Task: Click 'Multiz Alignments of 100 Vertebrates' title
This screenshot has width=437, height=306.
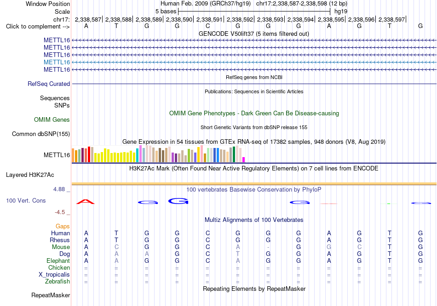Action: pyautogui.click(x=254, y=220)
